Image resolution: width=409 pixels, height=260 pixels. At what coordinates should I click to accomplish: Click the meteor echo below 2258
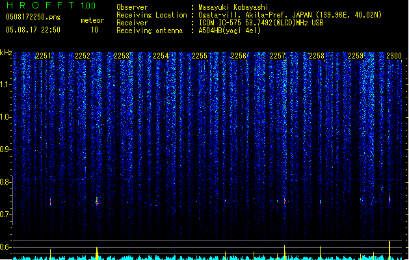321,202
